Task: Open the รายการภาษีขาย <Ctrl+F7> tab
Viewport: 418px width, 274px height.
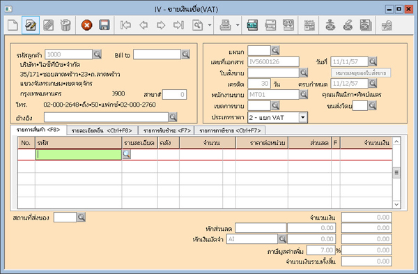Action: coord(230,130)
